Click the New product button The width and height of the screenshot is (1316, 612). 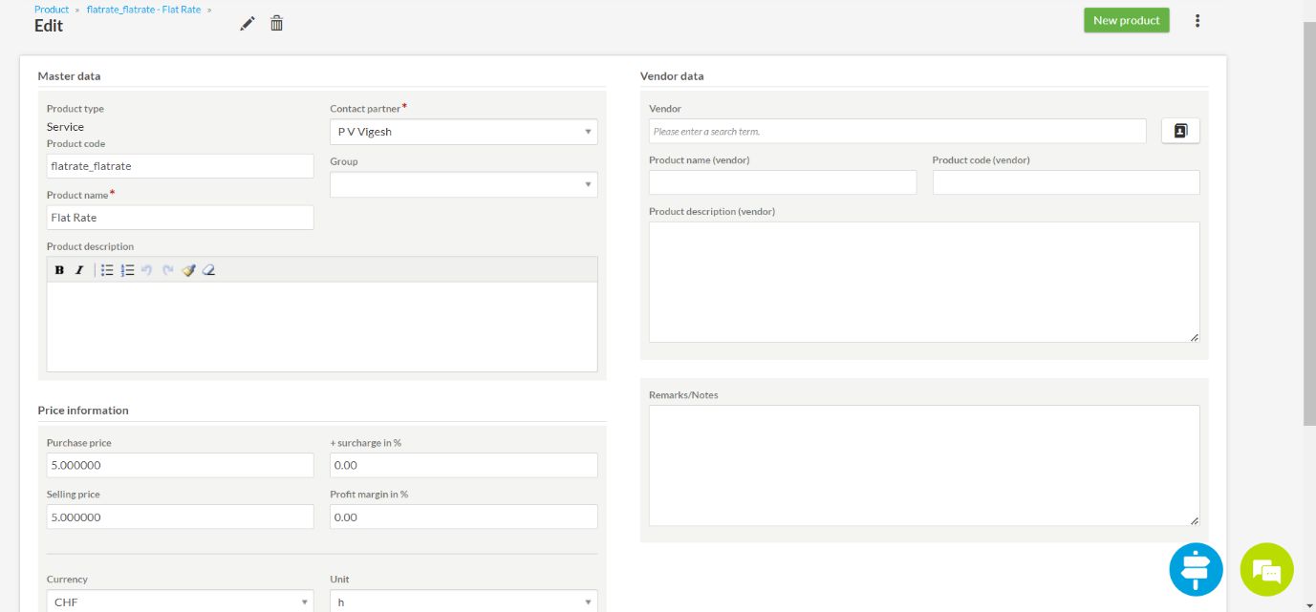pyautogui.click(x=1126, y=20)
